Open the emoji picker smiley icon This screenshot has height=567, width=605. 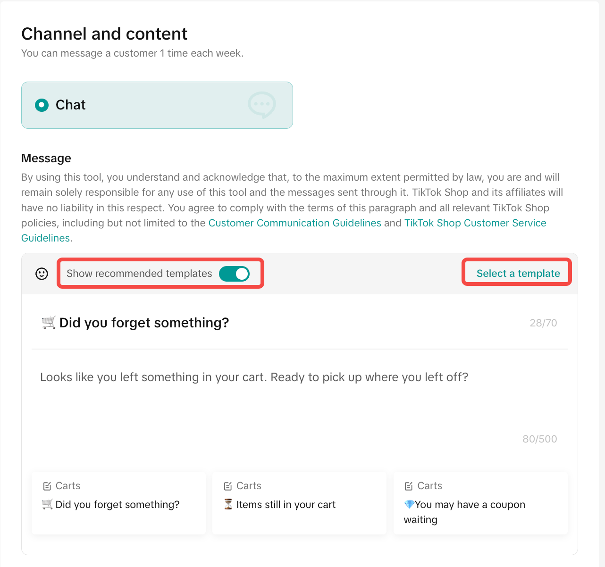(42, 274)
